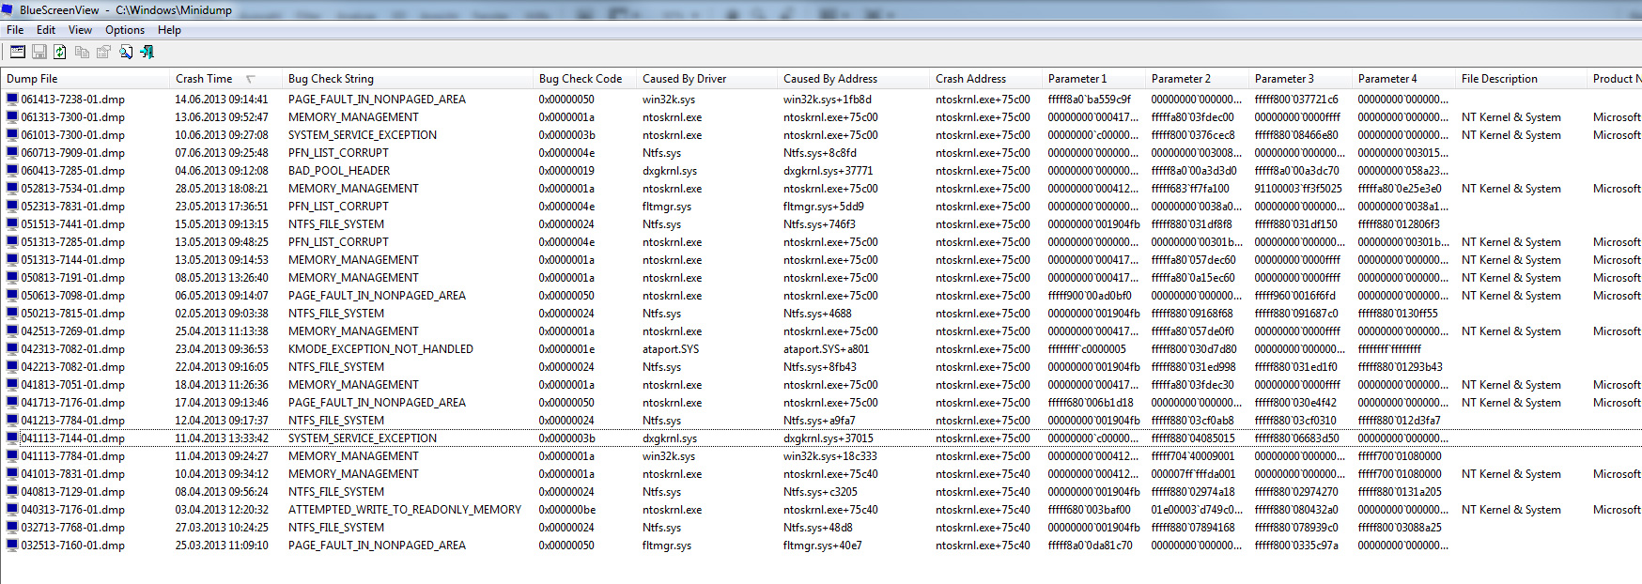The height and width of the screenshot is (584, 1642).
Task: Open Properties using the toolbar icon
Action: [x=103, y=53]
